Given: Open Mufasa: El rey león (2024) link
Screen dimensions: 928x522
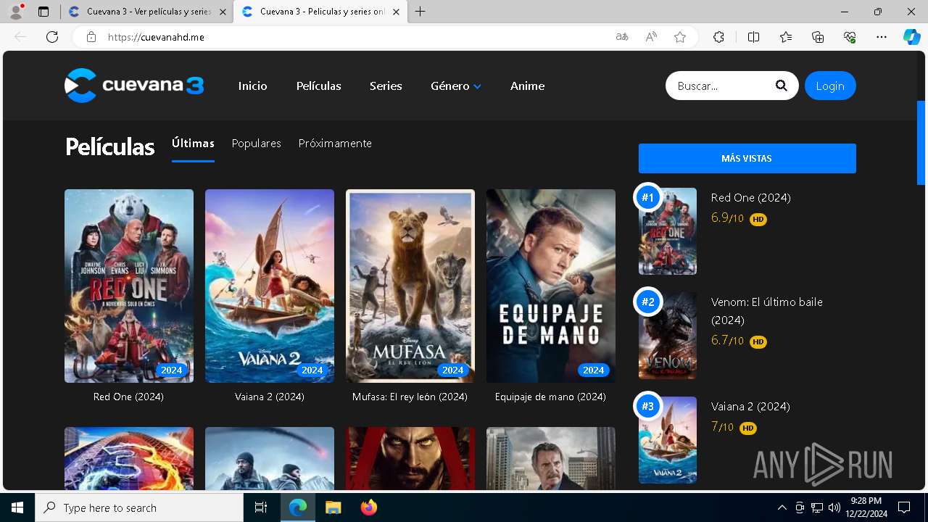Looking at the screenshot, I should coord(410,397).
